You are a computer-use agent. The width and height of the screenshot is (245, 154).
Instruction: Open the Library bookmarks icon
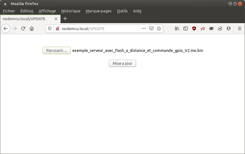[177, 28]
